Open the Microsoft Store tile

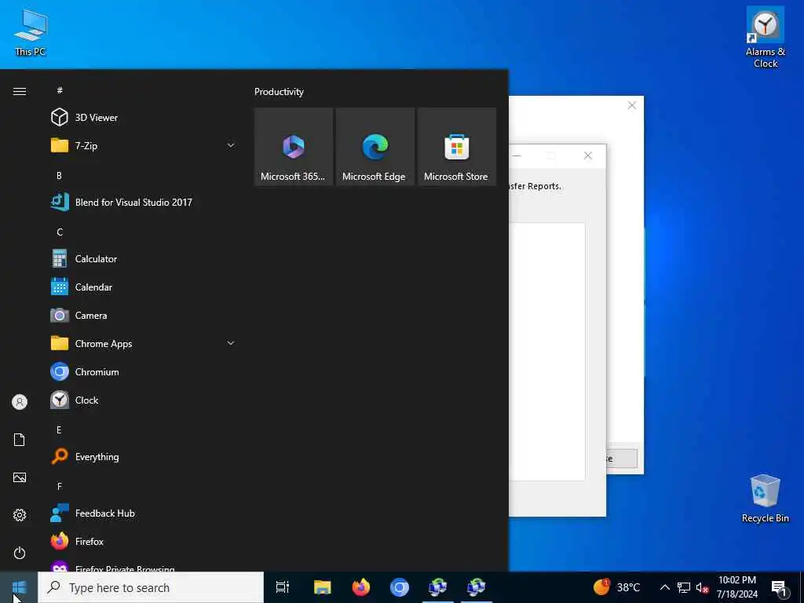(456, 147)
